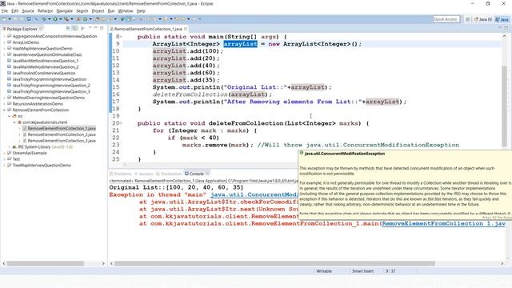
Task: Click the java.util.ConcurrentModificationException console link
Action: [254, 194]
